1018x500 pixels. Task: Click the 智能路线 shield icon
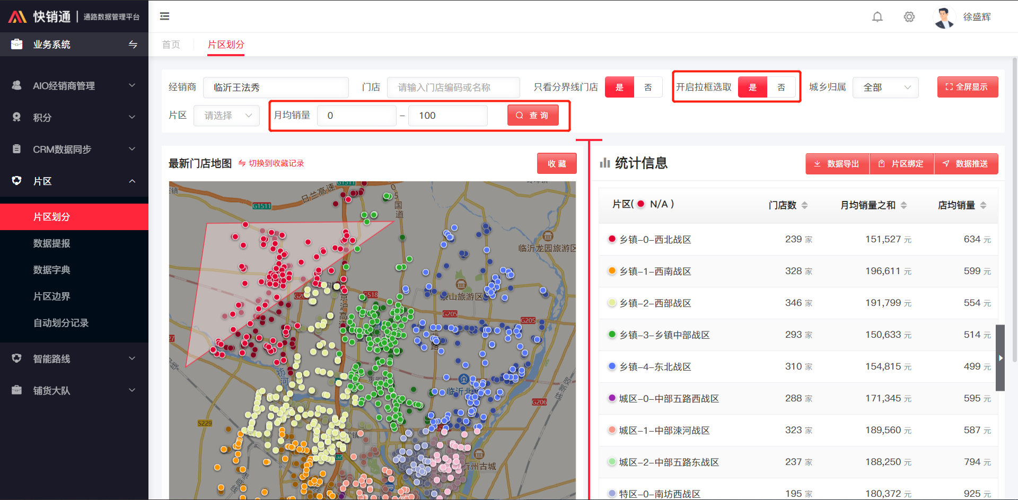[17, 358]
